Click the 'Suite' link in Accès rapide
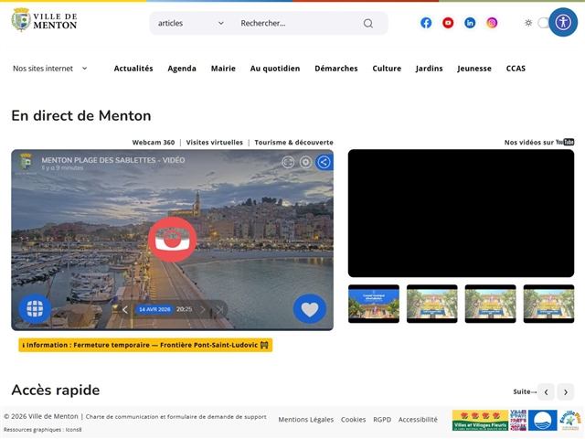The height and width of the screenshot is (439, 585). pyautogui.click(x=525, y=391)
